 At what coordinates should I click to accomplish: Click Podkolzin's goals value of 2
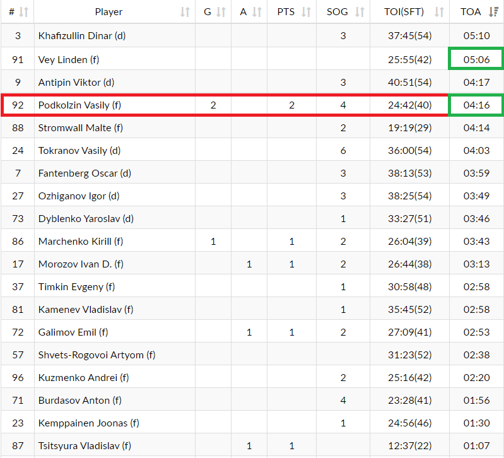click(x=213, y=105)
